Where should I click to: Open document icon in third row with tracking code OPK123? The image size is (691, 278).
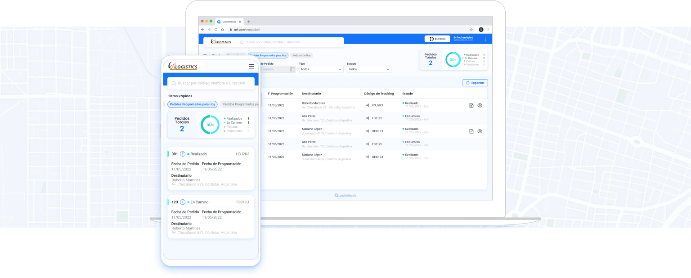(x=471, y=131)
